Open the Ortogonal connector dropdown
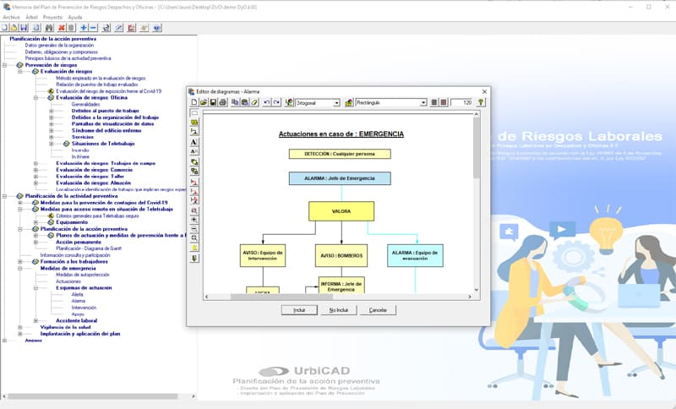Screen dimensions: 676x409 point(336,103)
